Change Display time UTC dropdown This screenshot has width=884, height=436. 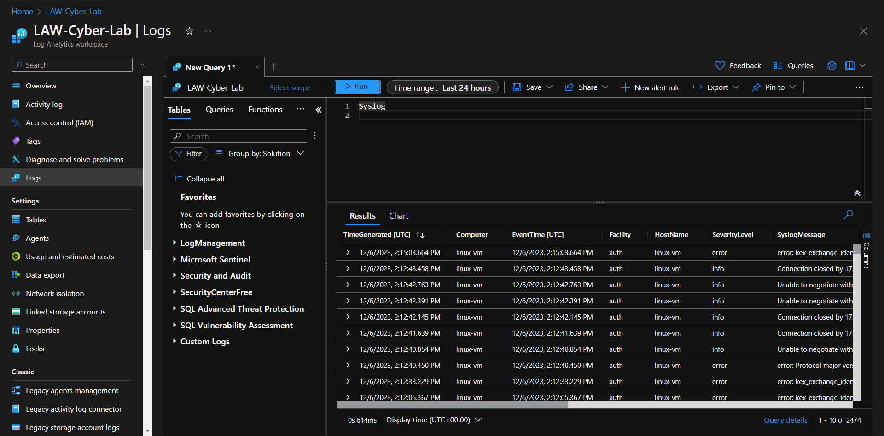(x=434, y=419)
